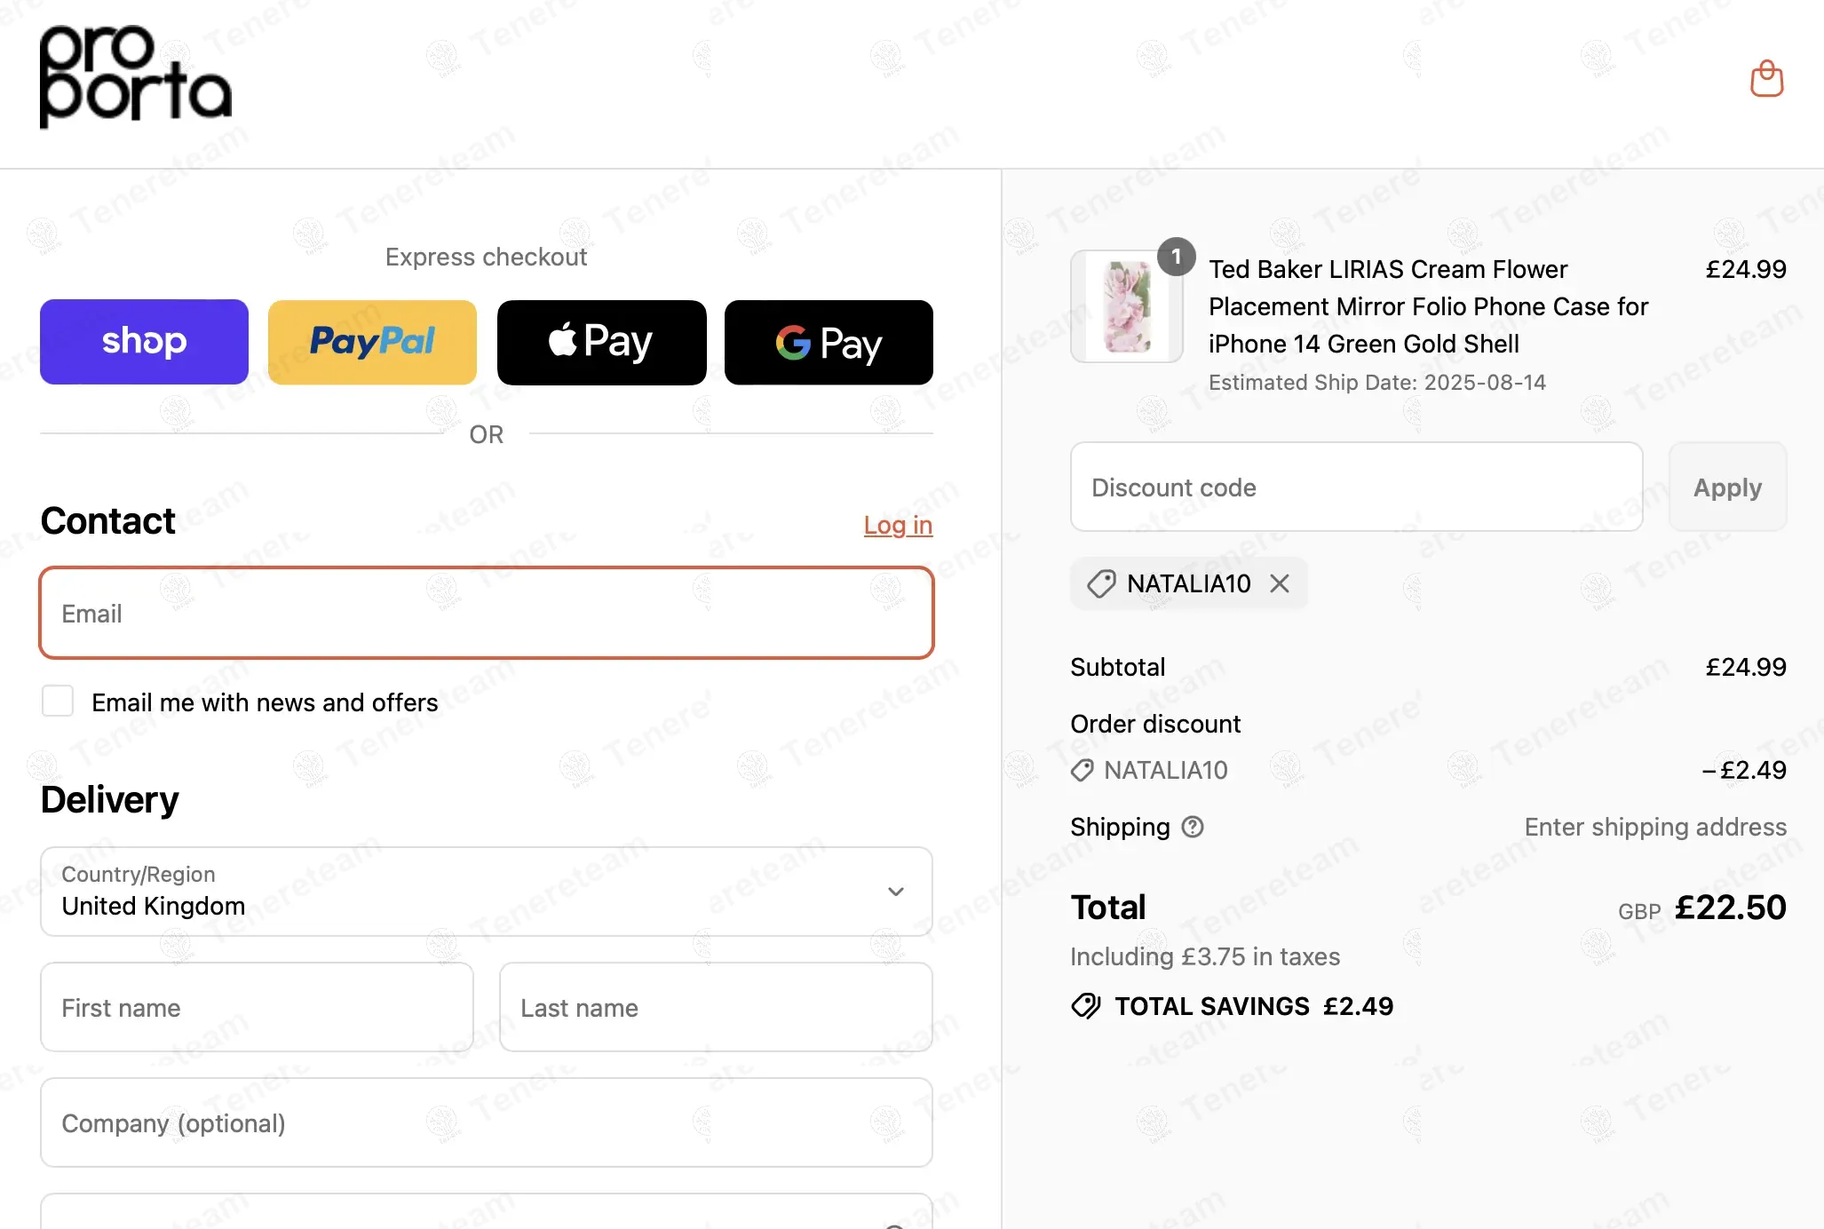Click into the First name field
Viewport: 1824px width, 1229px height.
(257, 1007)
